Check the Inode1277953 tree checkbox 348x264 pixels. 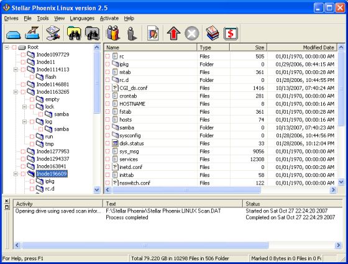tap(23, 152)
